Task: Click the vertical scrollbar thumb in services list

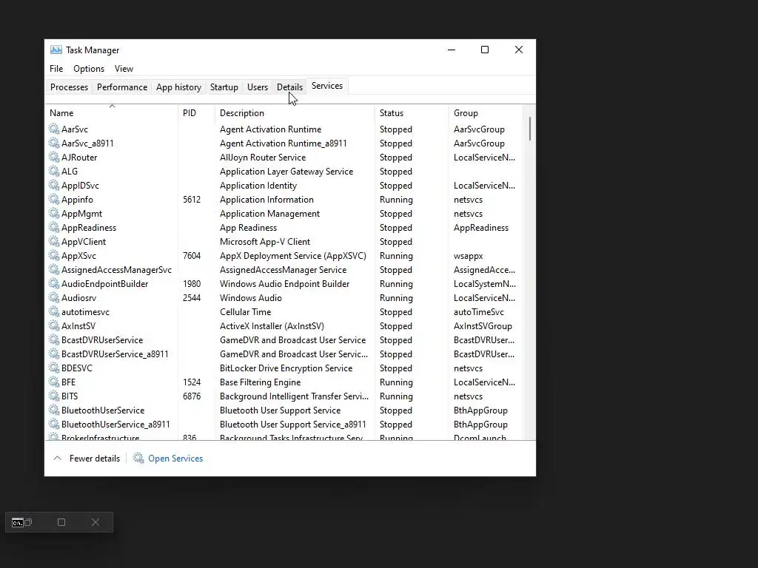Action: [530, 129]
